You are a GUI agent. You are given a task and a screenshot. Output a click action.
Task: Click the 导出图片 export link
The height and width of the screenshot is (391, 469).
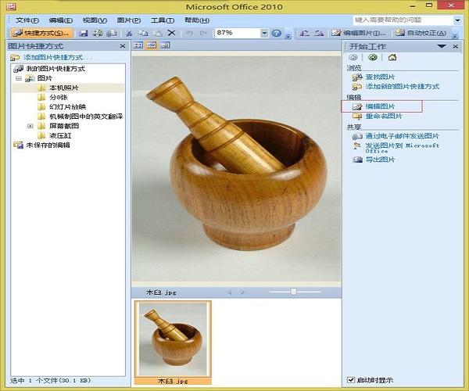pos(380,160)
